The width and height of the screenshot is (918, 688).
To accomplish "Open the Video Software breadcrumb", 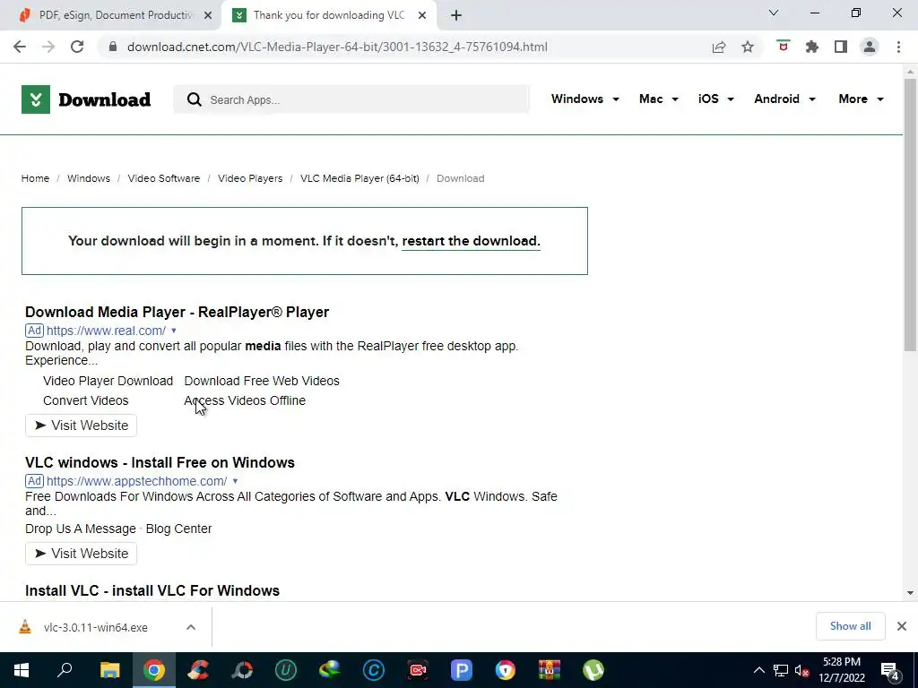I will coord(164,178).
